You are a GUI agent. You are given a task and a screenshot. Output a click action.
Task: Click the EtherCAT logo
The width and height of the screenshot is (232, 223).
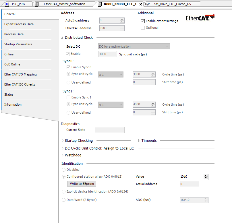[x=200, y=18]
